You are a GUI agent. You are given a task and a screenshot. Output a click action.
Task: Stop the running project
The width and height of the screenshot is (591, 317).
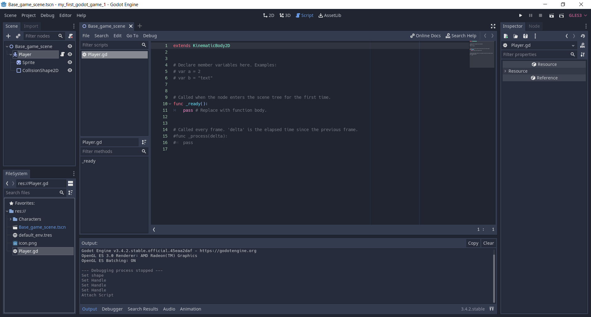pyautogui.click(x=541, y=15)
